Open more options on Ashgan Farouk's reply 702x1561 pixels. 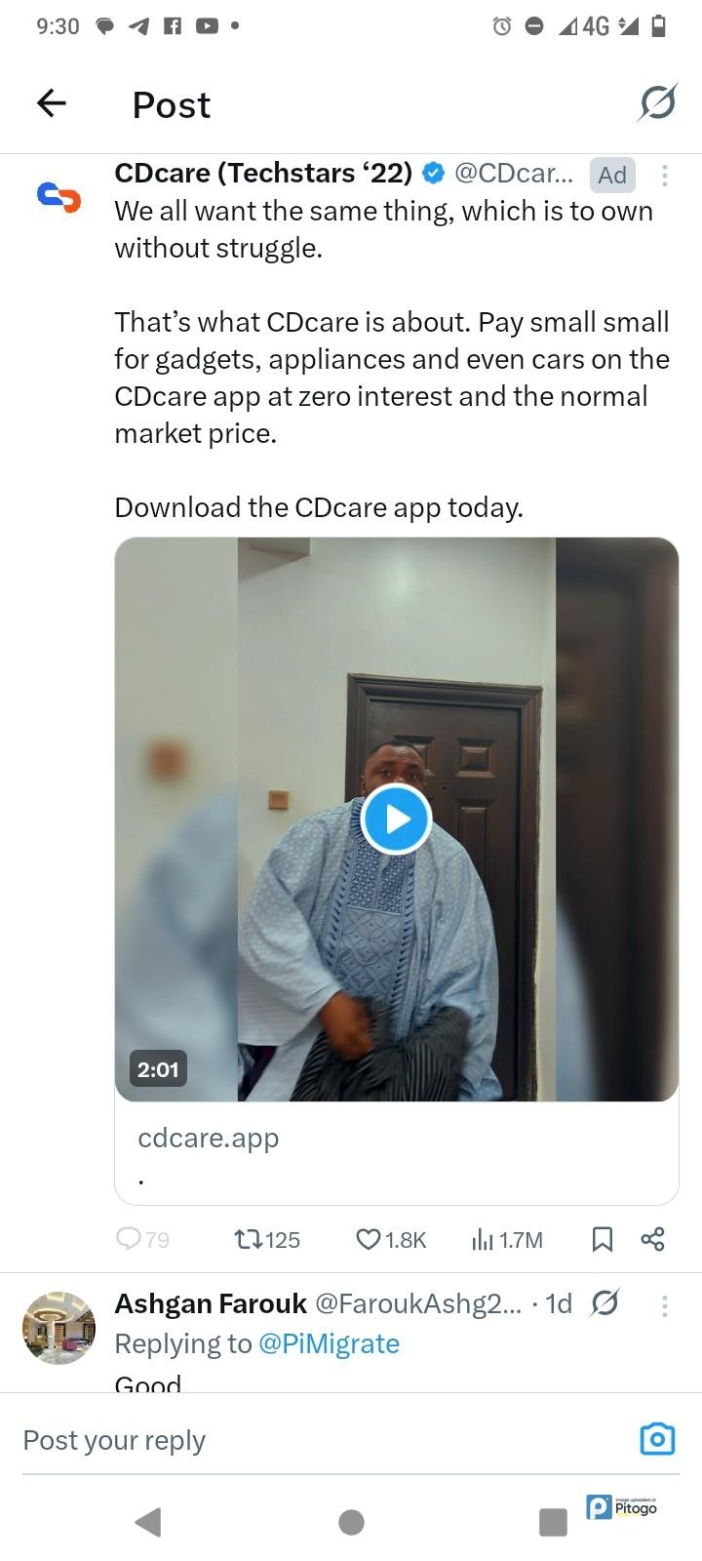(x=664, y=1304)
